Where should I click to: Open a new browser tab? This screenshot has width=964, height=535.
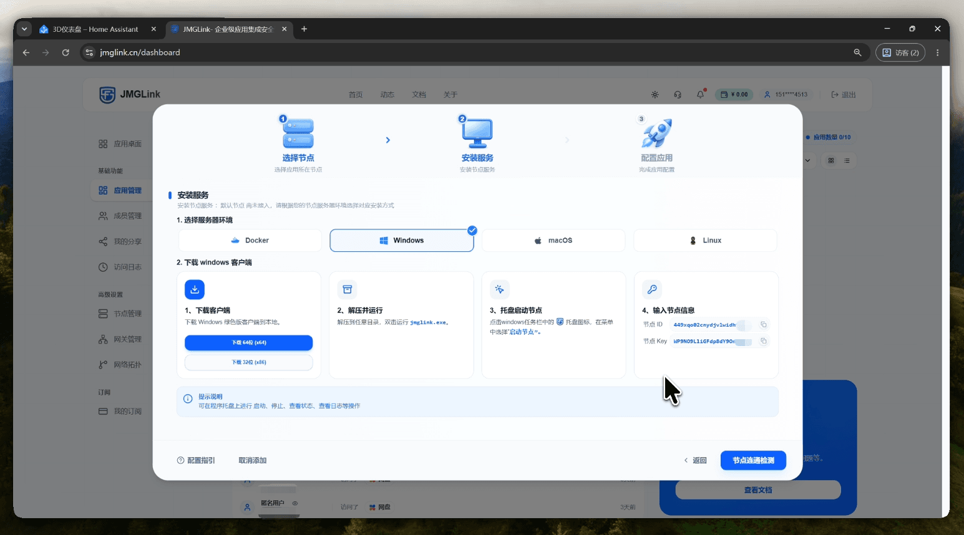coord(304,29)
